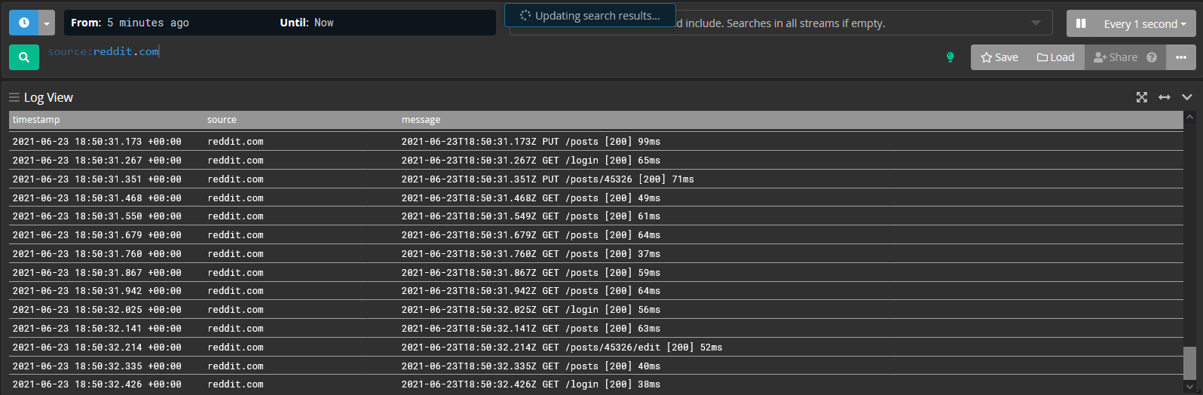Image resolution: width=1203 pixels, height=395 pixels.
Task: Open the 'Every 1 second' refresh interval menu
Action: 1145,23
